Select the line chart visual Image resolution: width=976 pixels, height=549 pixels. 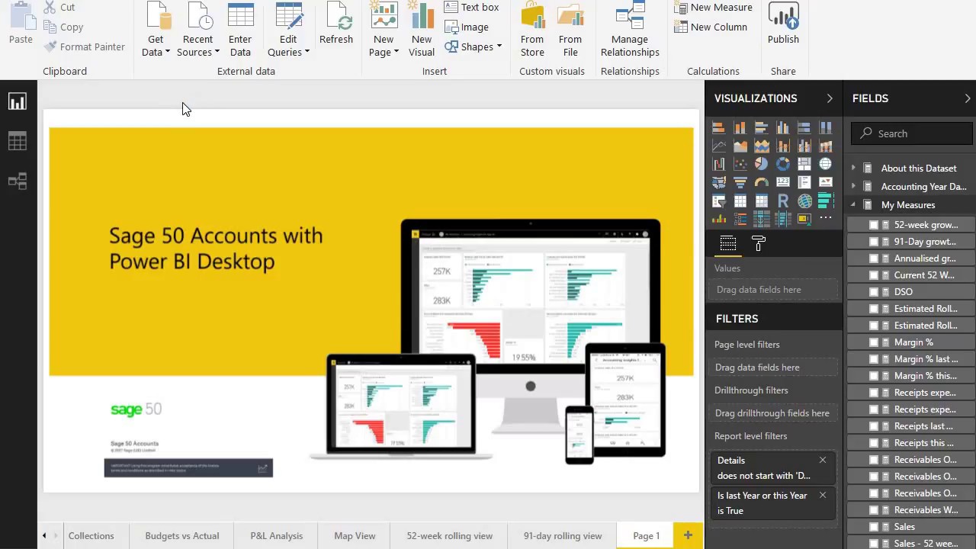[x=719, y=146]
